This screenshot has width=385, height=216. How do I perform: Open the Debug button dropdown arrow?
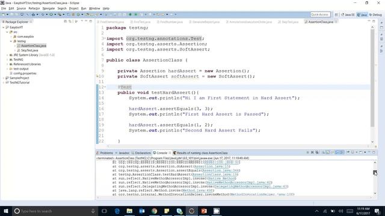click(x=47, y=14)
